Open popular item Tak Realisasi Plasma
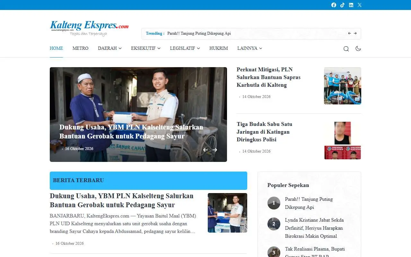411x257 pixels. [x=315, y=252]
